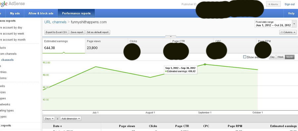The image size is (298, 131).
Task: Collapse the report header arrow handle
Action: click(171, 36)
